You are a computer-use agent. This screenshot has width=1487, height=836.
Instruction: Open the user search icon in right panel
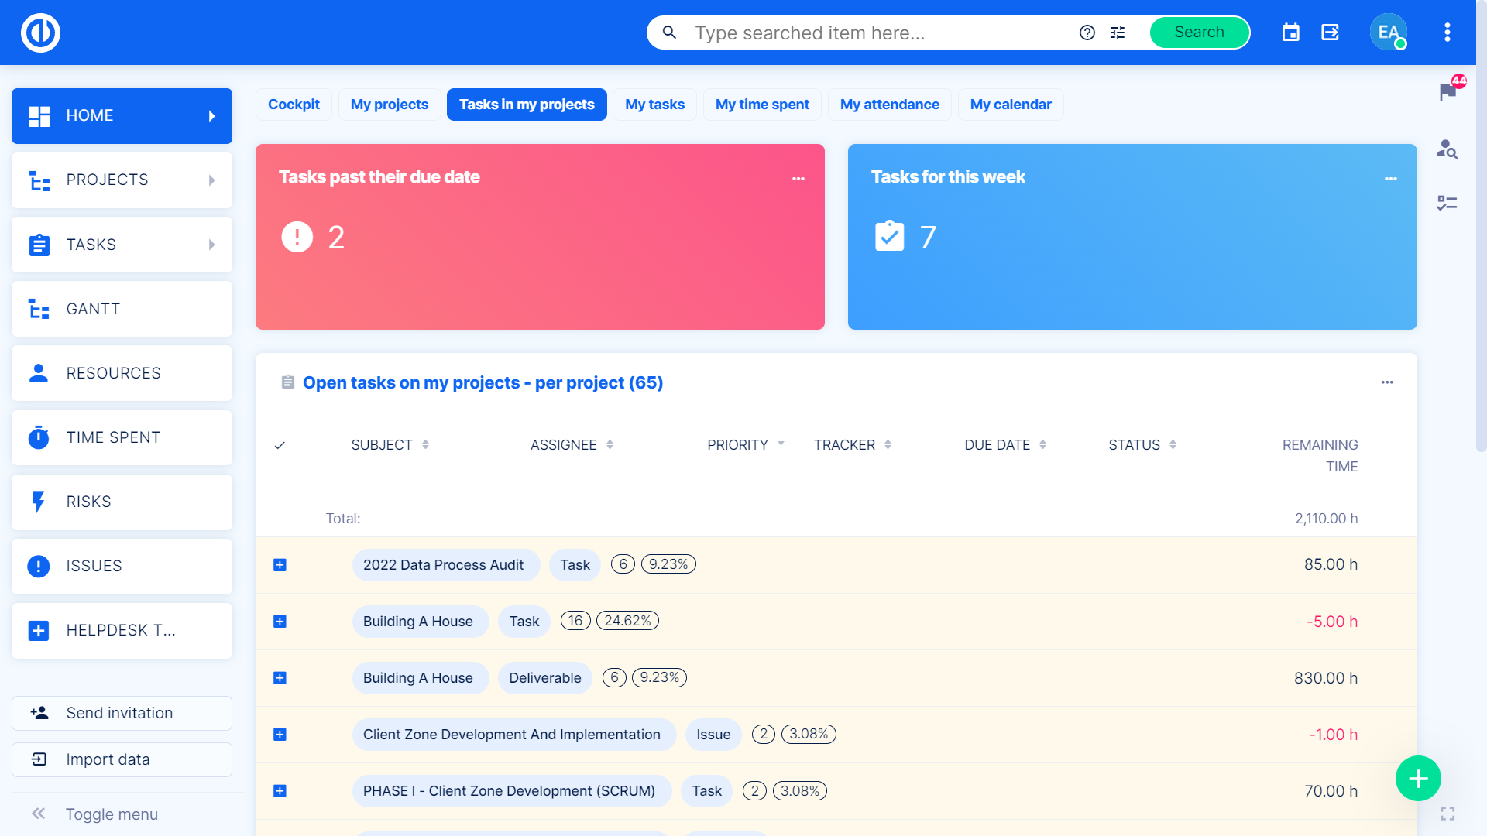pos(1447,149)
